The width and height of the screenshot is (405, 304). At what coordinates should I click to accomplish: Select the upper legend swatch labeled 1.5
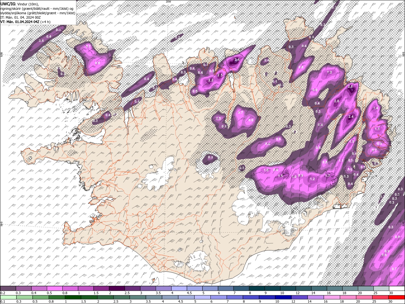pos(101,288)
